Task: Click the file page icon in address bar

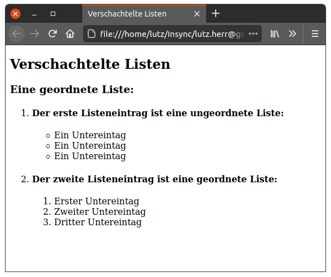Action: [x=92, y=34]
